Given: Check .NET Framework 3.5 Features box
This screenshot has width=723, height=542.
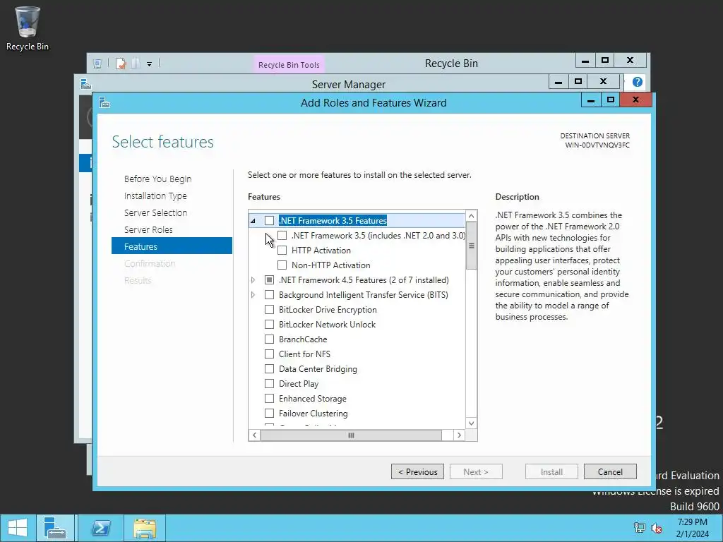Looking at the screenshot, I should [269, 221].
